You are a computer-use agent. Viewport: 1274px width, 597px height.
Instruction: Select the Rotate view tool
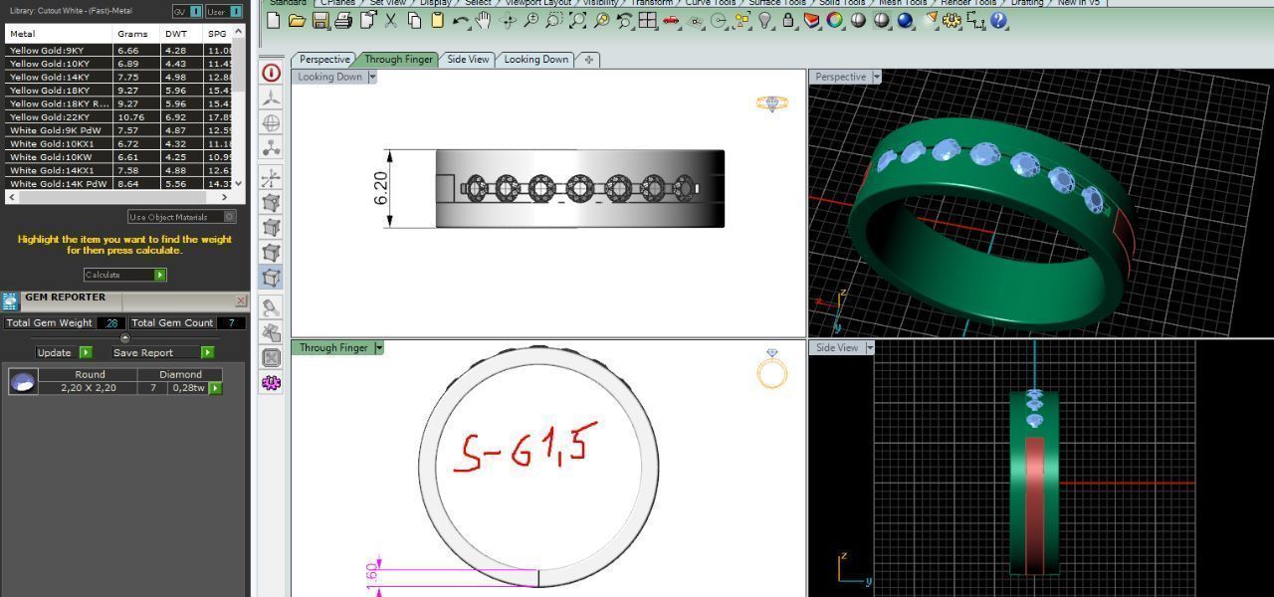tap(508, 20)
